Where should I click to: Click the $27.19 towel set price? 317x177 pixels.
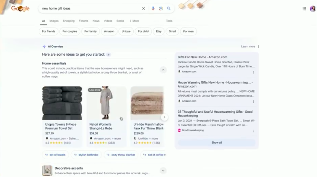click(x=49, y=133)
